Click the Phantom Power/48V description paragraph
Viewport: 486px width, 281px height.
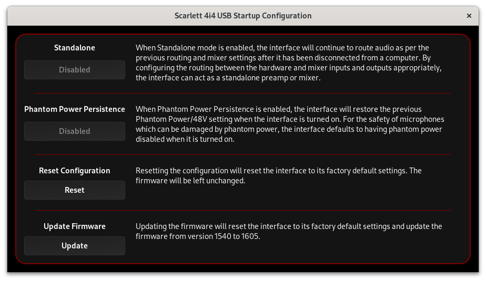pyautogui.click(x=289, y=124)
